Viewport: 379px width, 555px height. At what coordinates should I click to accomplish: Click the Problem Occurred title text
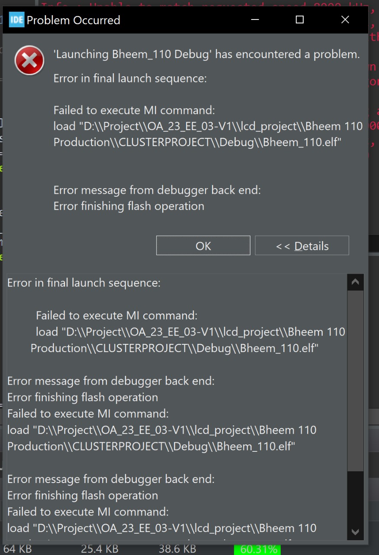(74, 20)
